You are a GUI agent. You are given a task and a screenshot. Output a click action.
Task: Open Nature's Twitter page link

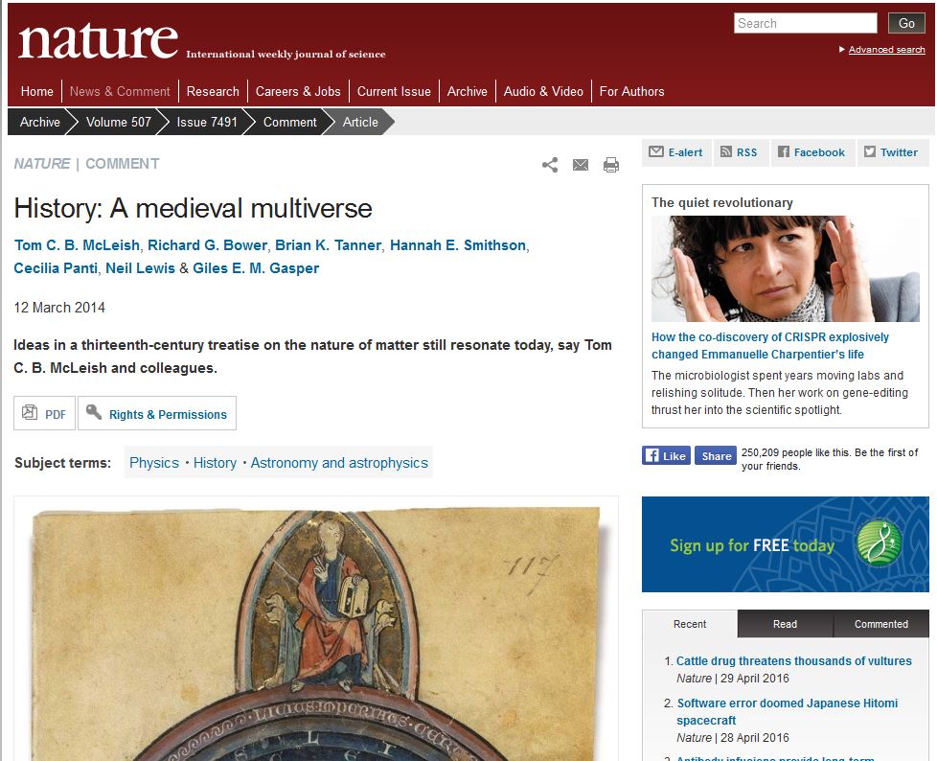click(x=892, y=152)
